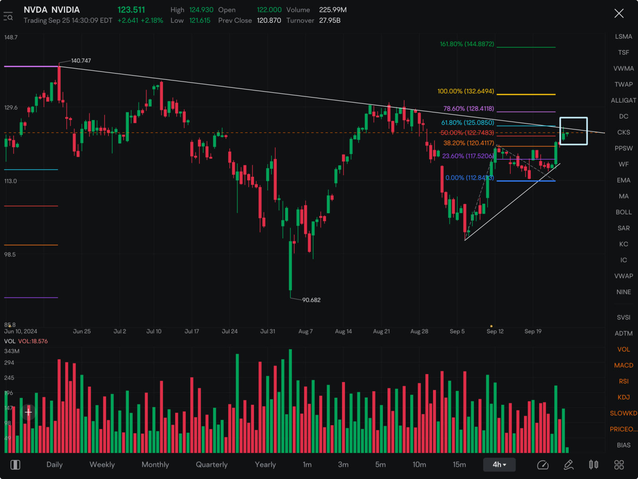Toggle the SLOWKD sub-indicator
638x479 pixels.
point(624,414)
